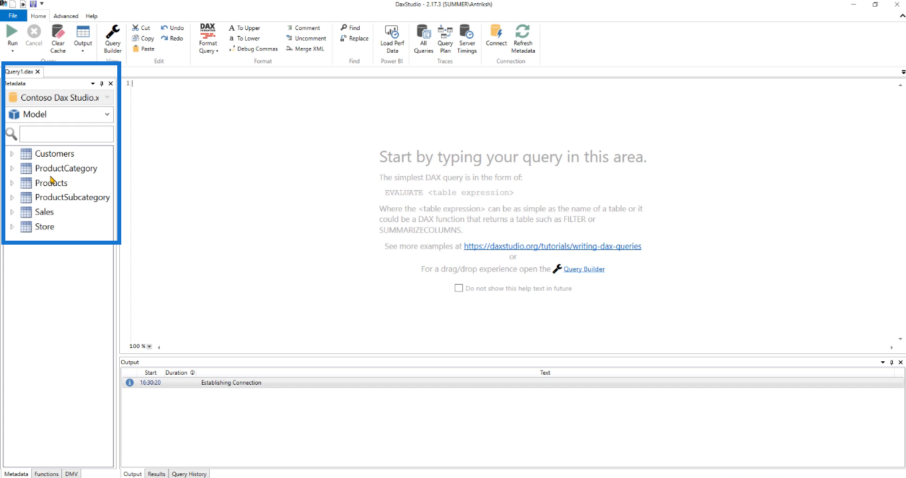This screenshot has height=478, width=906.
Task: Open the Query History tab
Action: tap(189, 474)
